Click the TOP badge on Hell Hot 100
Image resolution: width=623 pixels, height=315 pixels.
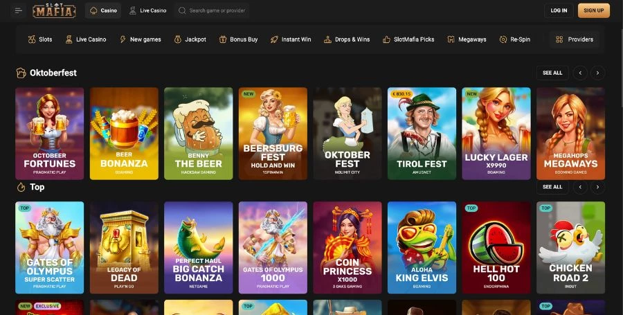(471, 208)
